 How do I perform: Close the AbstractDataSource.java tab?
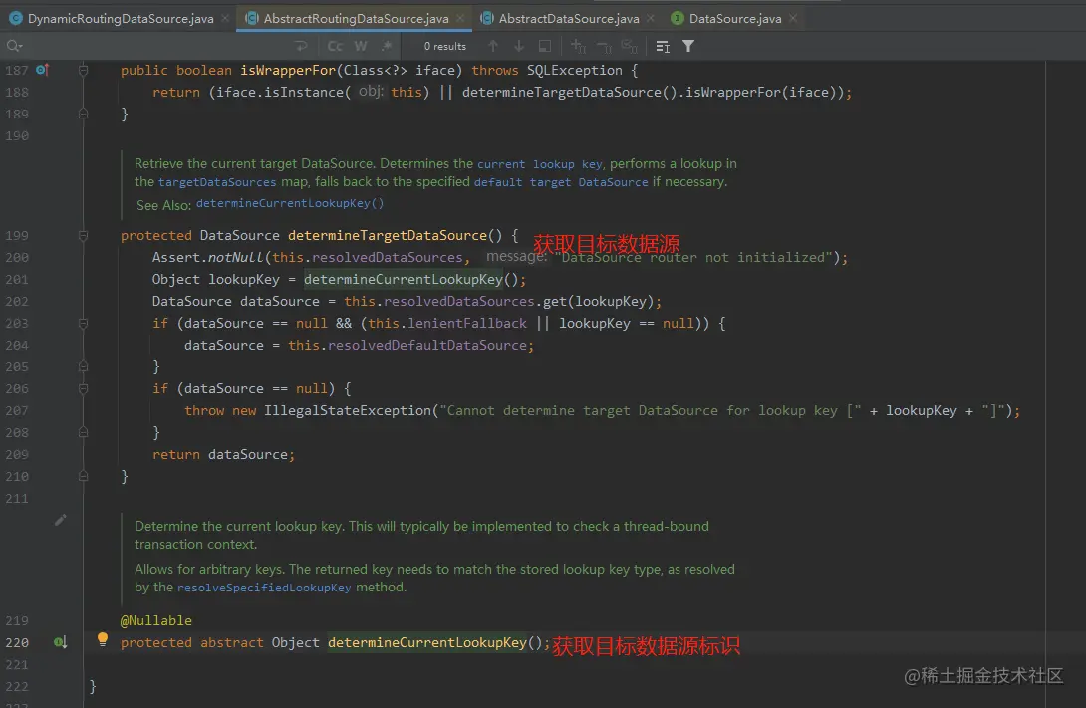pyautogui.click(x=650, y=19)
